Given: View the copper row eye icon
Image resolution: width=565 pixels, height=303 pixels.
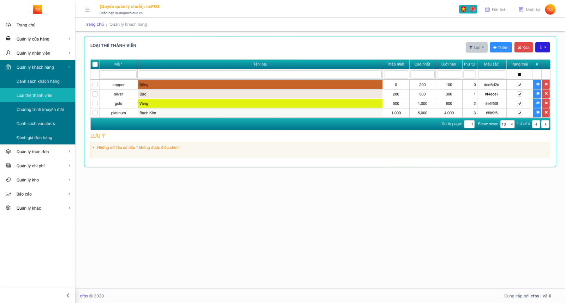Looking at the screenshot, I should coord(537,85).
